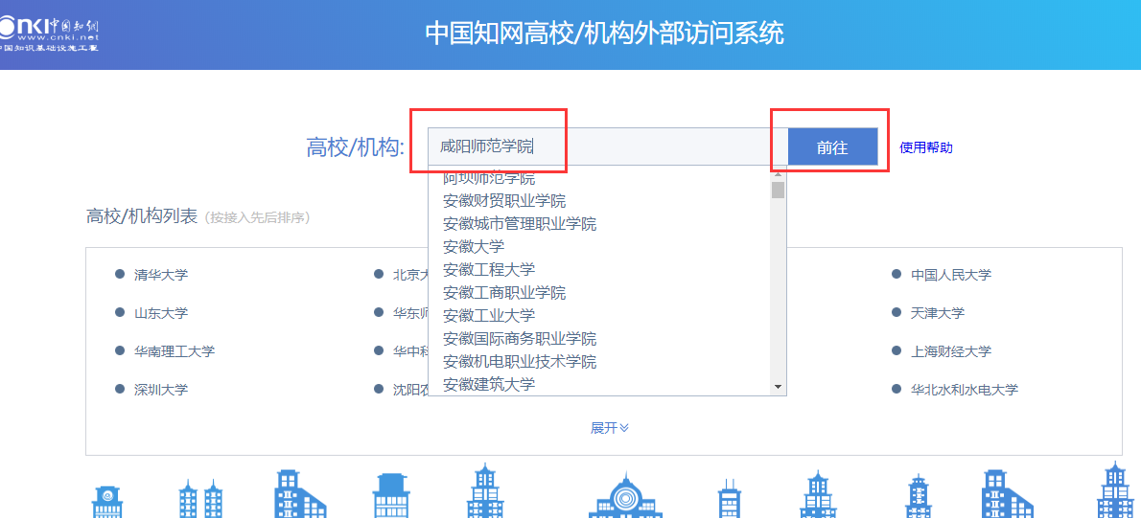Select 安徽财贸职业学院 from the suggestion list
1141x518 pixels.
pyautogui.click(x=504, y=200)
